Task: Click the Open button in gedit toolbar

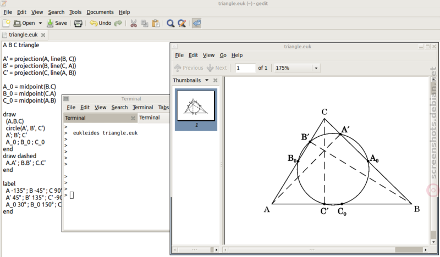Action: click(x=24, y=23)
